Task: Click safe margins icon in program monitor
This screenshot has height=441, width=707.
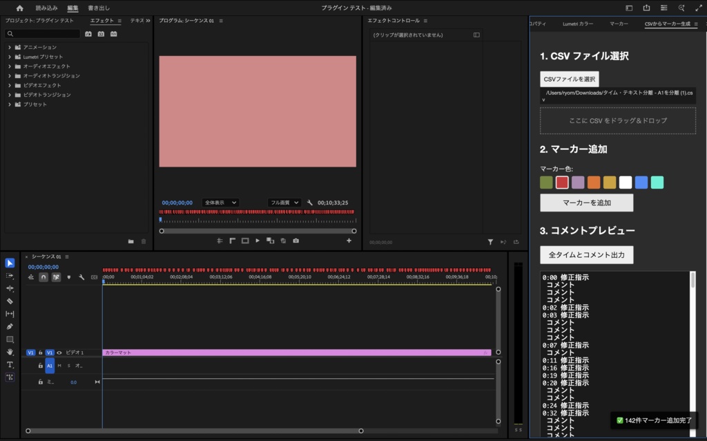Action: pyautogui.click(x=245, y=241)
